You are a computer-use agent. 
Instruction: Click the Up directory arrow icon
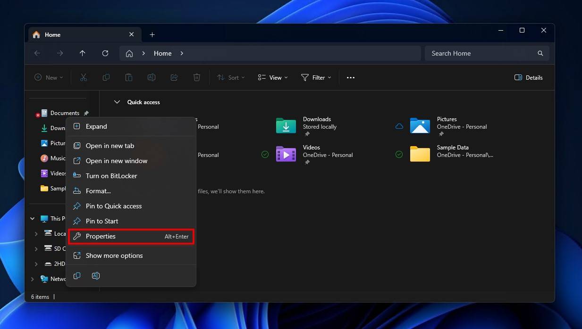tap(83, 53)
